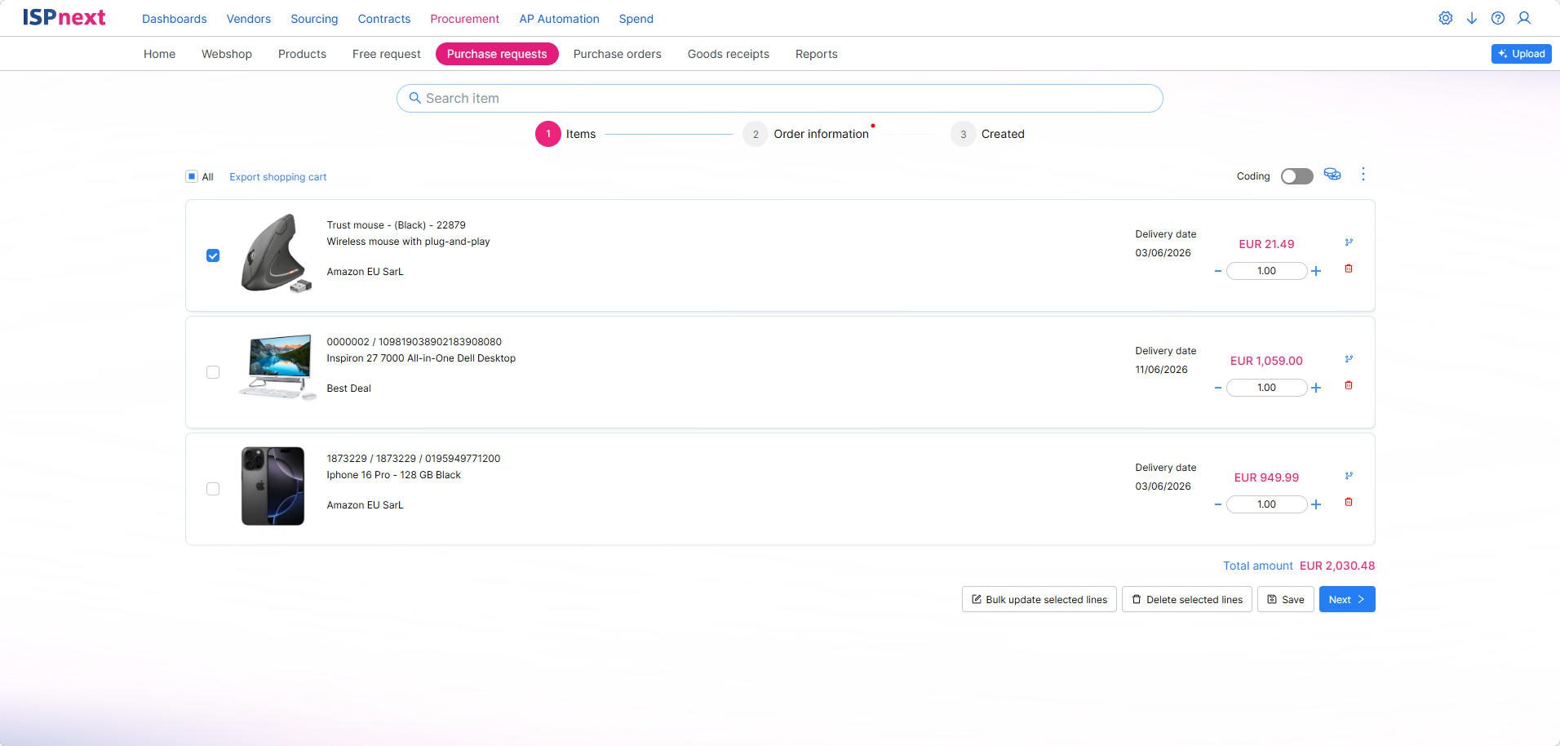Decrease quantity of Inspiron Dell Desktop
1560x746 pixels.
point(1218,388)
